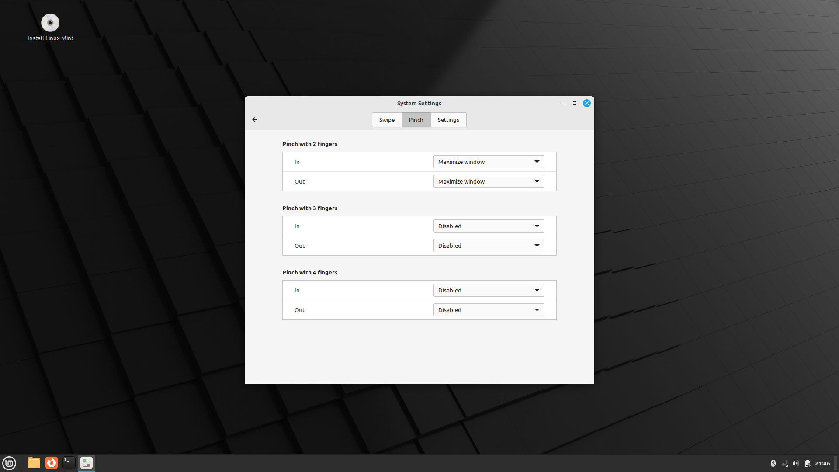Viewport: 839px width, 472px height.
Task: Open the Bluetooth tray icon
Action: click(773, 463)
